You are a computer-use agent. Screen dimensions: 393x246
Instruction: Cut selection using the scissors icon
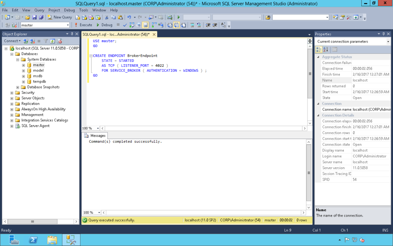pyautogui.click(x=107, y=17)
